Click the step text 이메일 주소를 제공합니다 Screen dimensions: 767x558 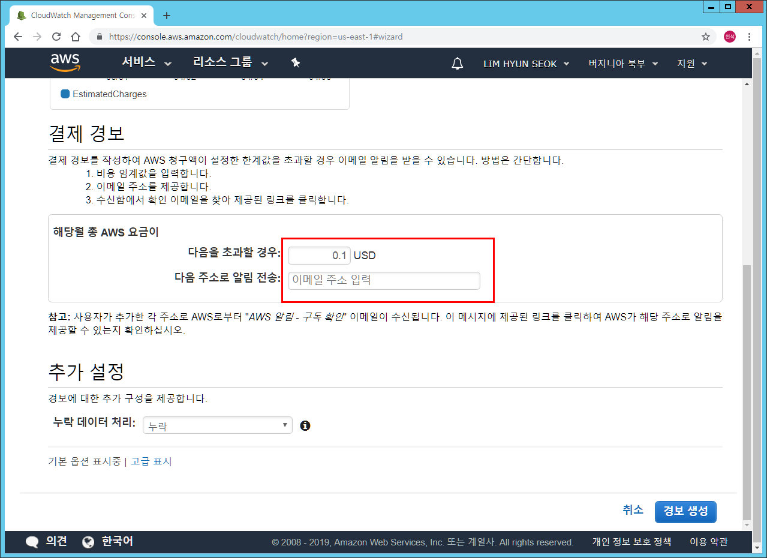pos(154,187)
